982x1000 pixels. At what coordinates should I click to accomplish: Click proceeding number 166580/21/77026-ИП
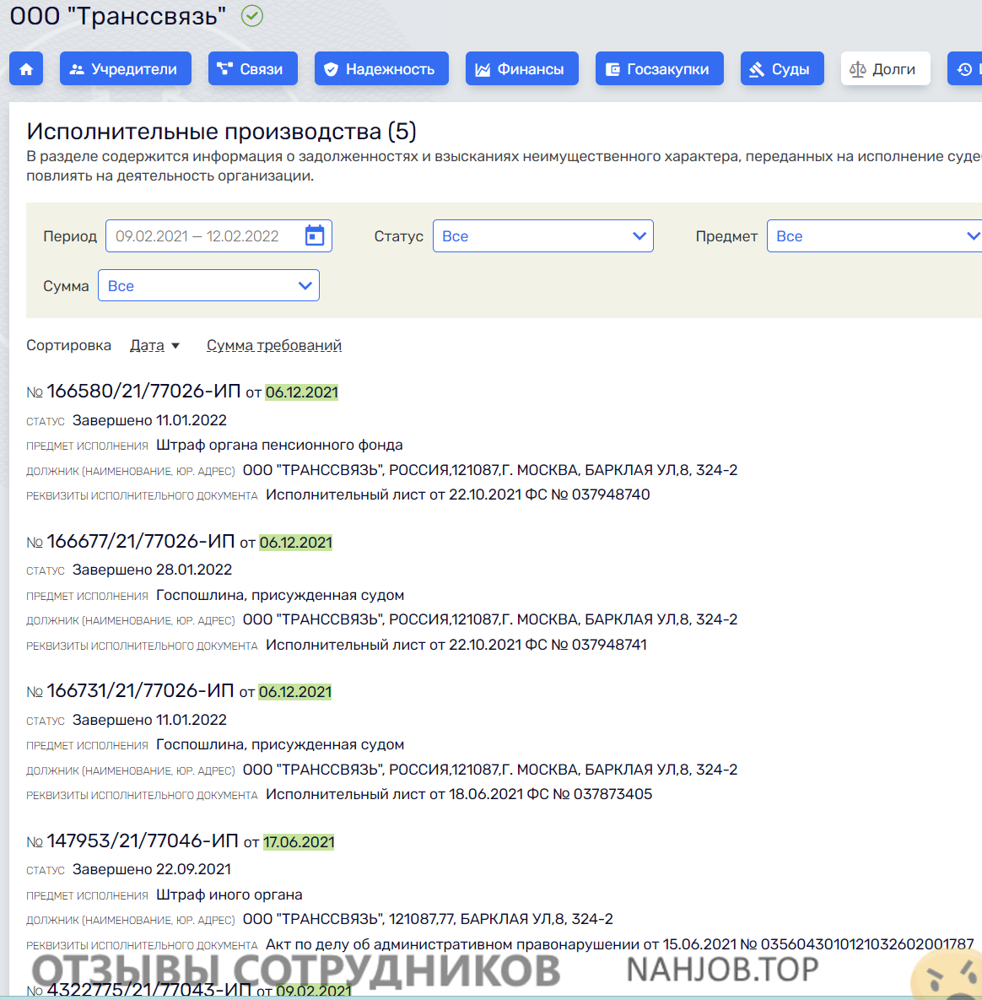point(143,391)
